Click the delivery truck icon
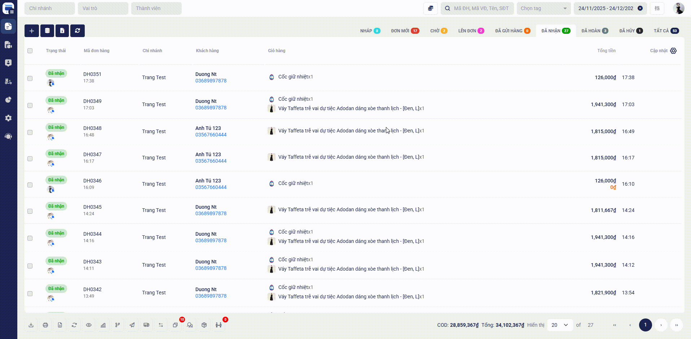691x339 pixels. pyautogui.click(x=146, y=325)
